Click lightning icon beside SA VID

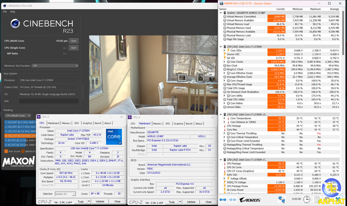(225, 58)
